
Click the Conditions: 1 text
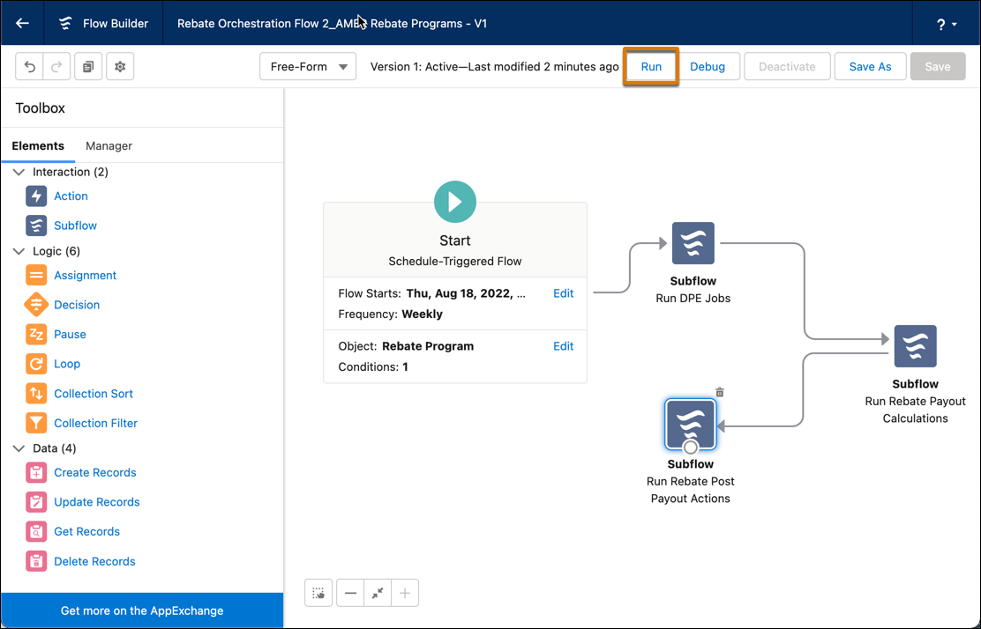373,366
